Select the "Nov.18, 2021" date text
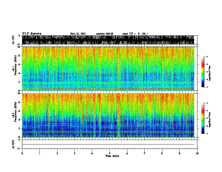Viewport: 222px width, 172px height. pos(78,34)
